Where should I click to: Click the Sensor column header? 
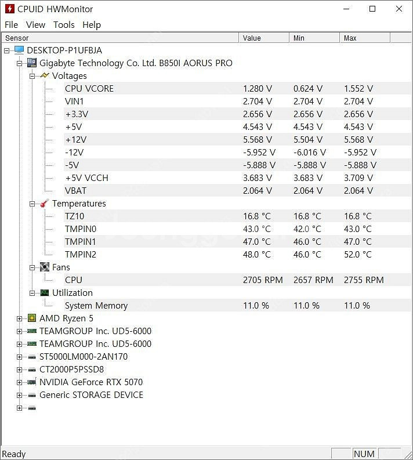tap(120, 38)
